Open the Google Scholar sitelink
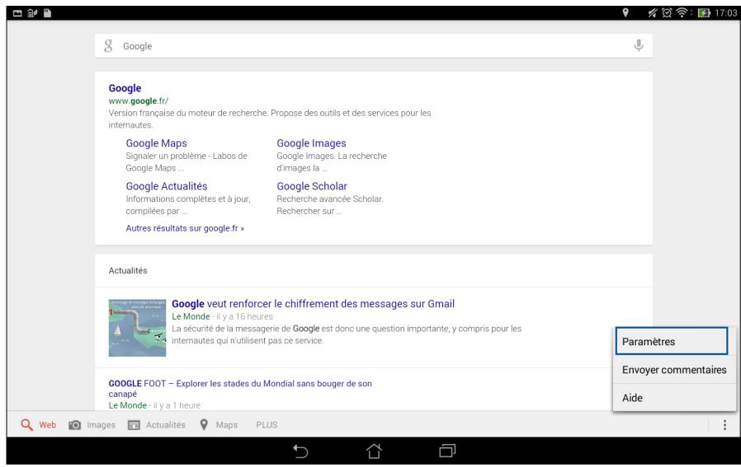 pos(311,186)
